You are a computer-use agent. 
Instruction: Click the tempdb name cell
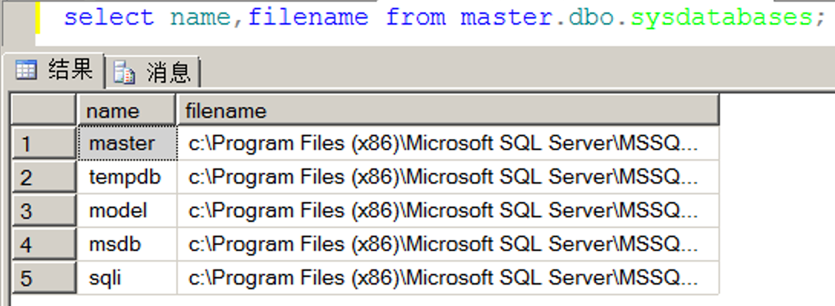[x=126, y=177]
